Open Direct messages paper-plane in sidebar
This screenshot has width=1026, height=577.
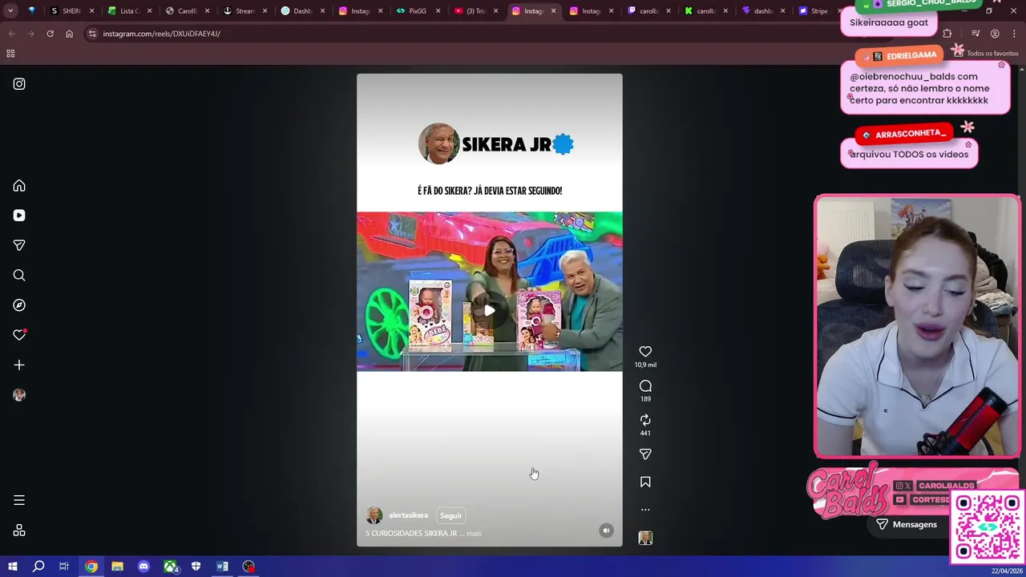coord(19,245)
